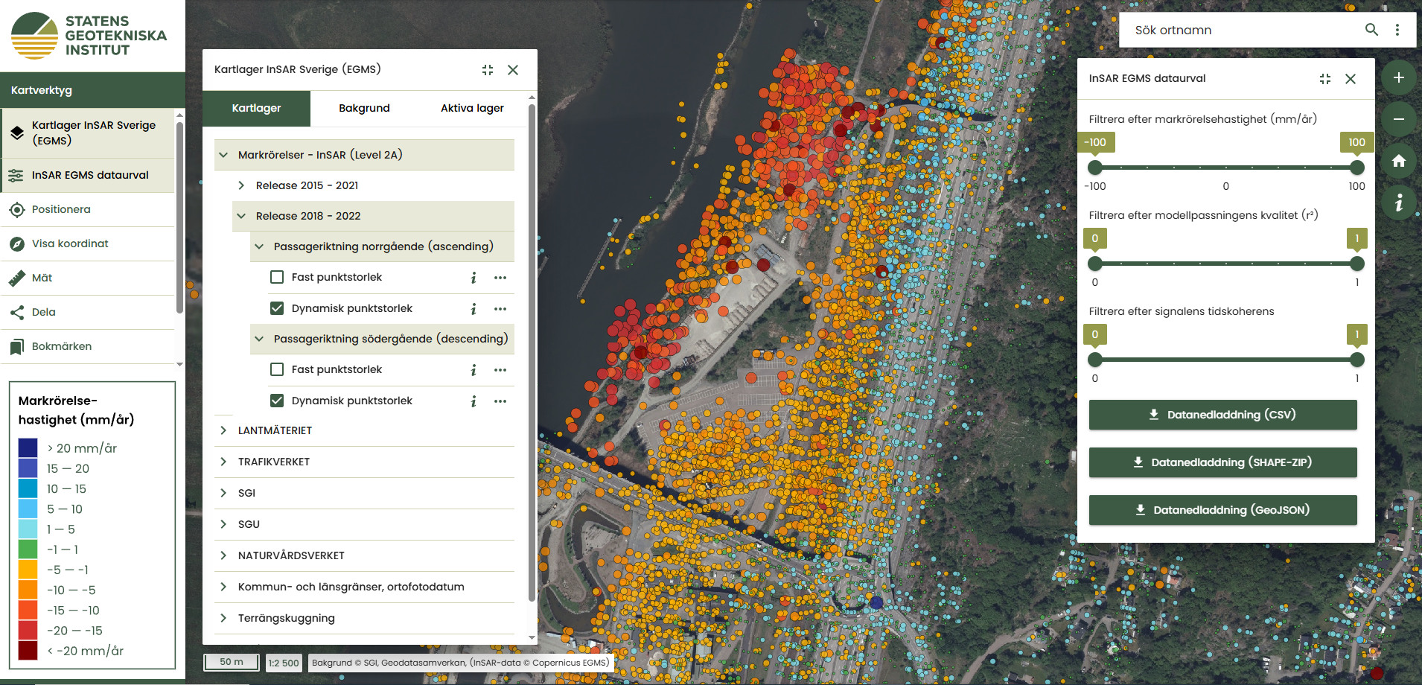Click Datanedladdning (GeoJSON) button

pos(1222,510)
